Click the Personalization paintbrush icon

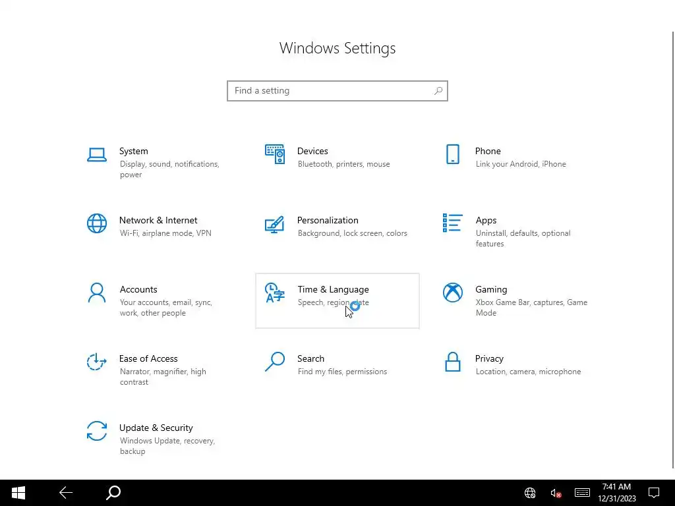point(275,224)
